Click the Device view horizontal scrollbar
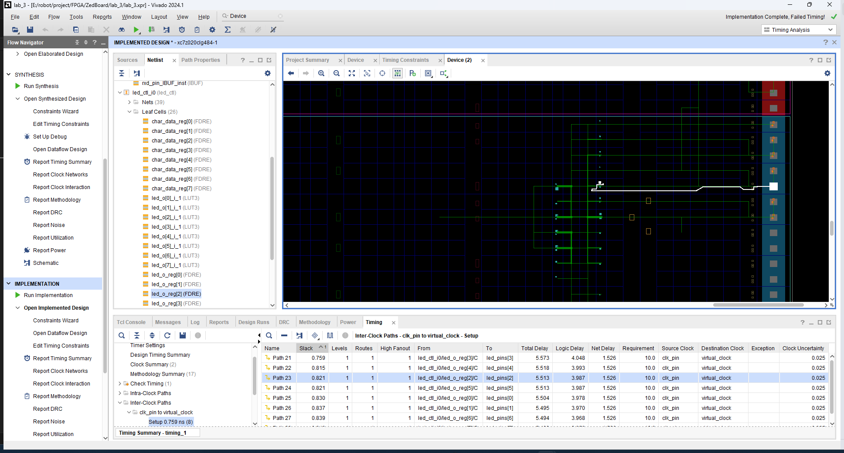This screenshot has height=453, width=844. pos(758,305)
